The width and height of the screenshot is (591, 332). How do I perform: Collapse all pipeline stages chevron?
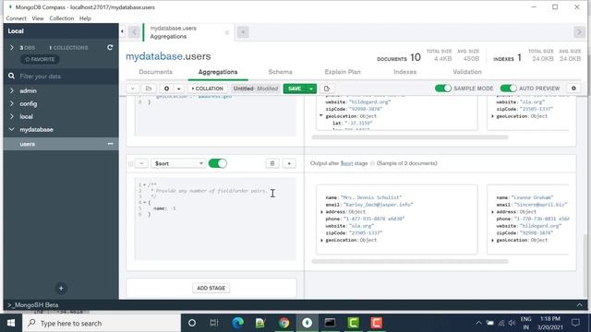(x=133, y=89)
